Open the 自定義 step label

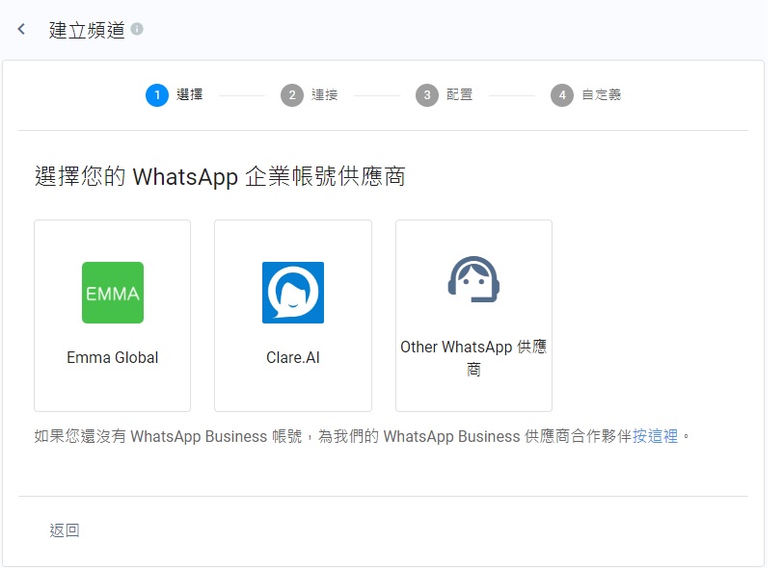click(602, 94)
